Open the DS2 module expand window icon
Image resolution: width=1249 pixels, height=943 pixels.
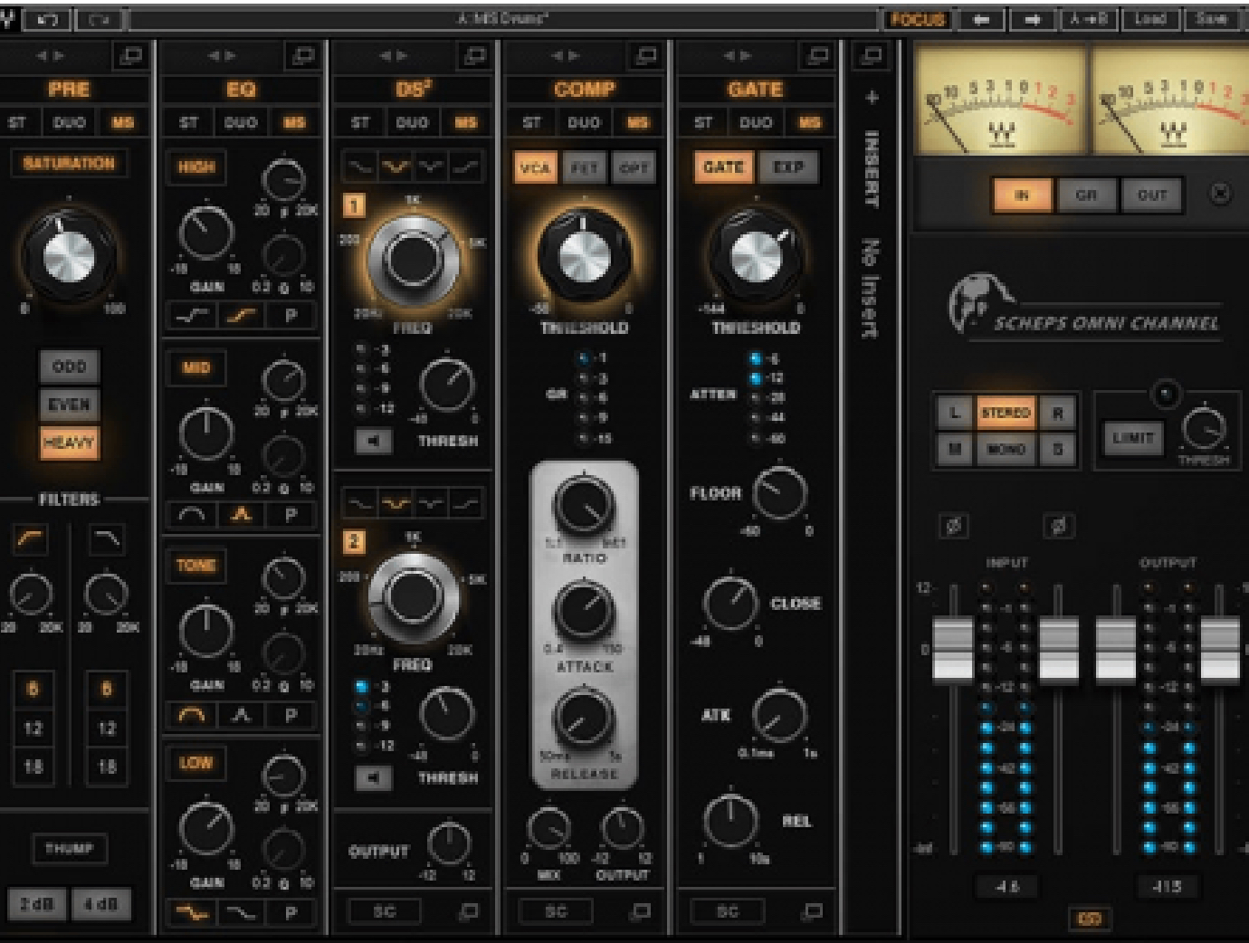pos(474,56)
